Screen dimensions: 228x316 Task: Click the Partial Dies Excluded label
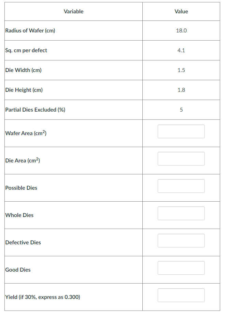tap(35, 110)
